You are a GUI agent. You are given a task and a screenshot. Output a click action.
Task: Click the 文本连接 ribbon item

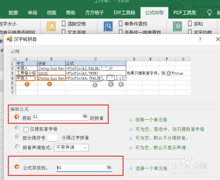tap(77, 32)
